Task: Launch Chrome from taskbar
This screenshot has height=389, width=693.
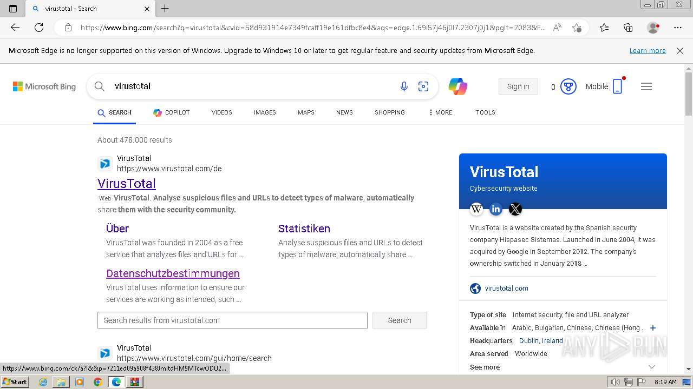Action: coord(97,382)
